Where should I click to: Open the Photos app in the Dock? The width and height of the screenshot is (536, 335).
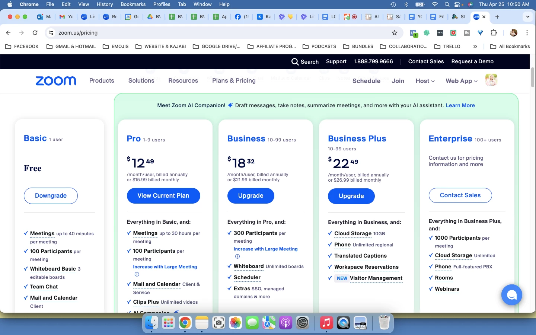(235, 322)
